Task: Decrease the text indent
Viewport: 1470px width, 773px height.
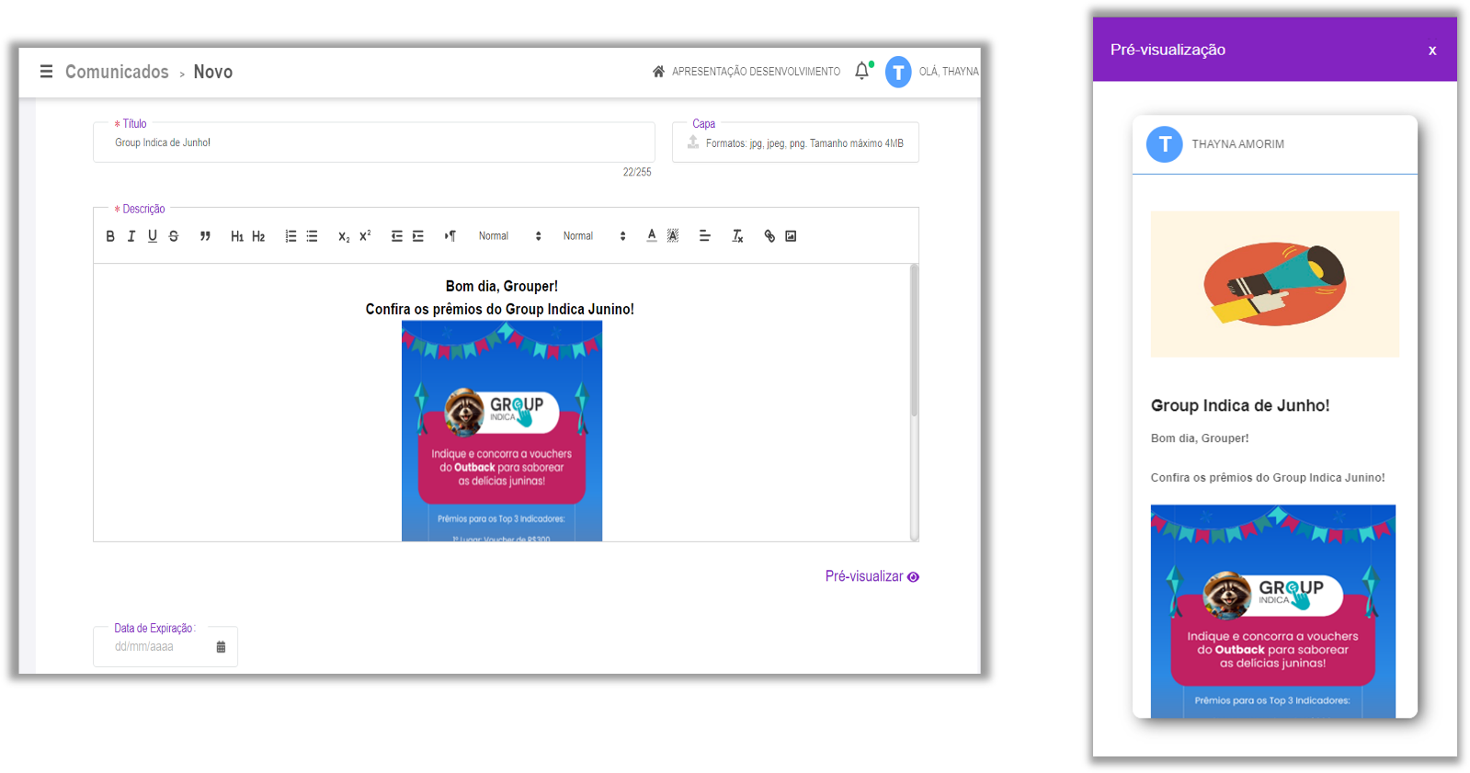Action: (x=397, y=236)
